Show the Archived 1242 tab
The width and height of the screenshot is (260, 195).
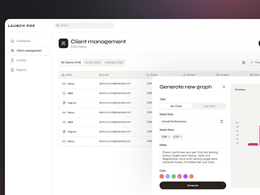(114, 62)
